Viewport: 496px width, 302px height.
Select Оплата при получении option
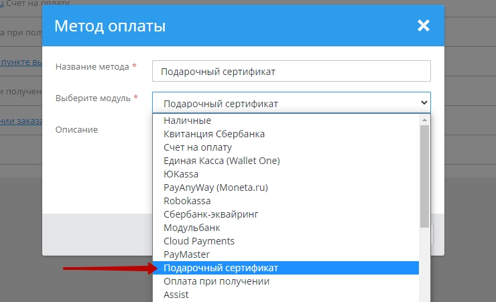216,281
